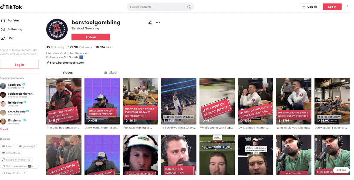Image resolution: width=354 pixels, height=180 pixels.
Task: Click scarlye07 avatar in suggested accounts
Action: pyautogui.click(x=3, y=86)
